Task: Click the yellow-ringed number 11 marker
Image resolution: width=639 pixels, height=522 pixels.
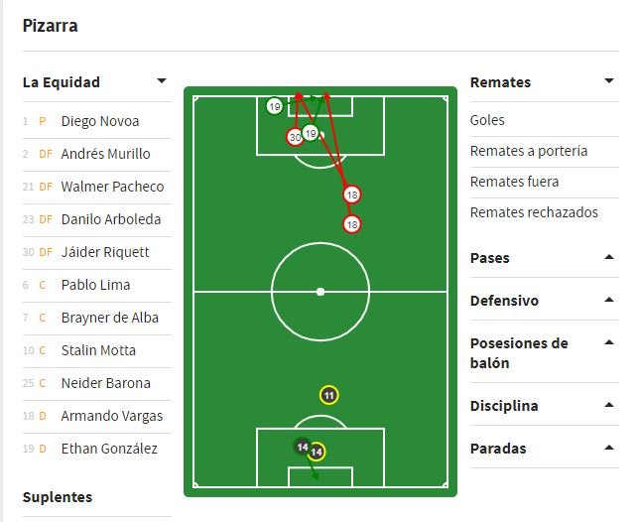Action: pos(328,395)
